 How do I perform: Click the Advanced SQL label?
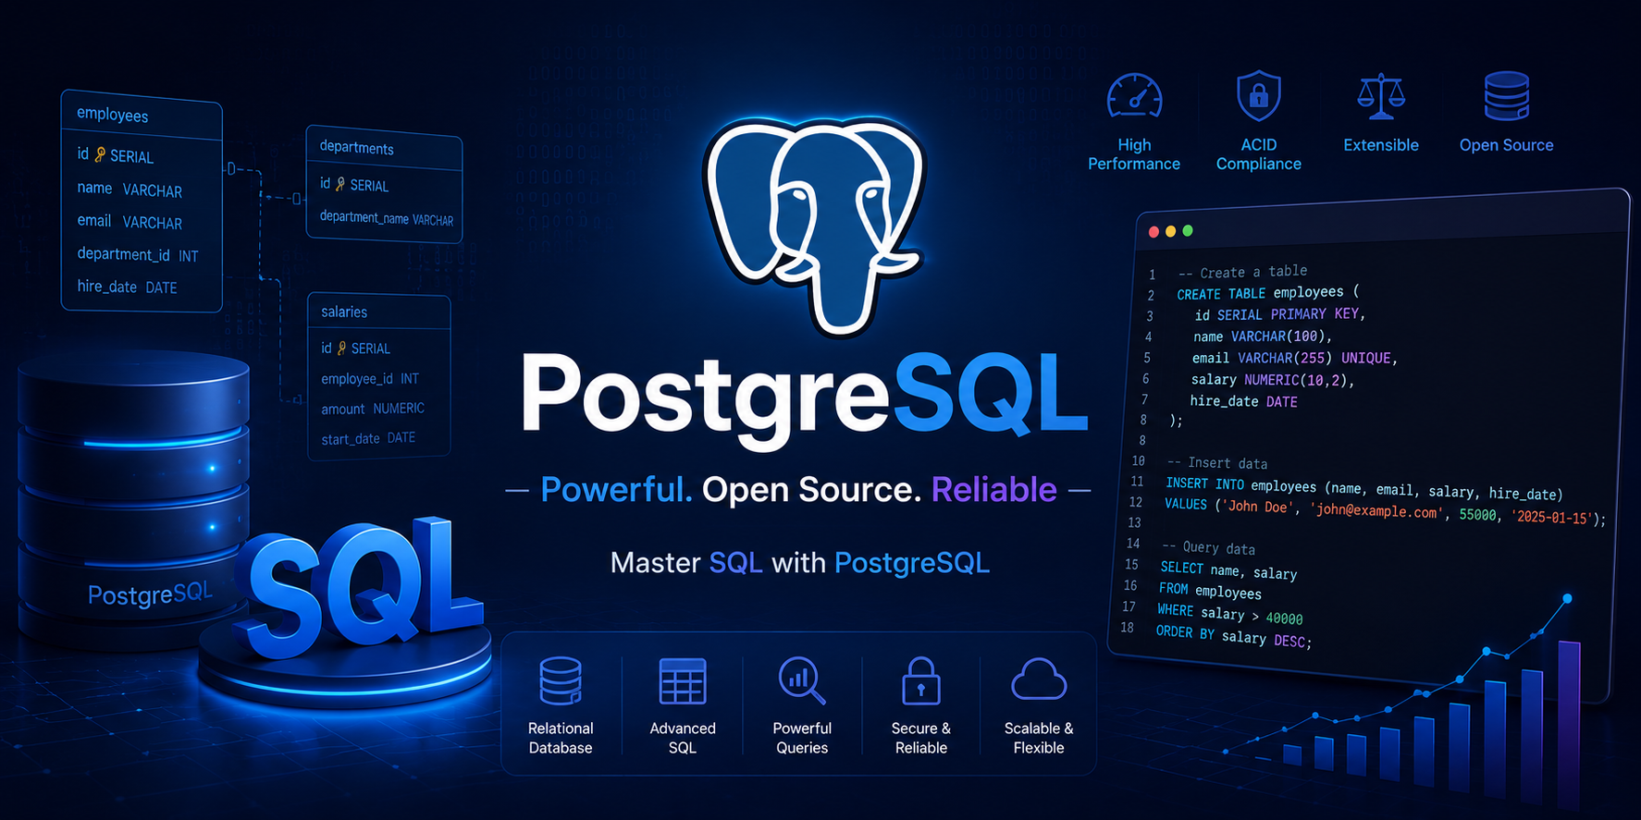coord(683,738)
